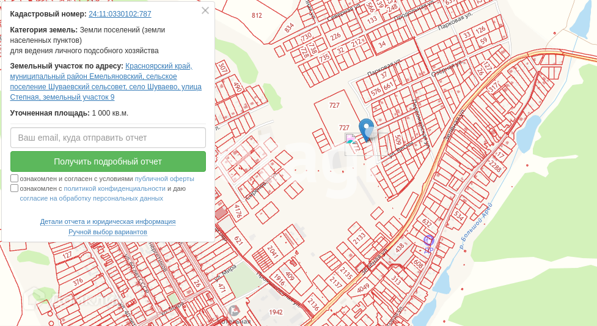Select parcel labeled 317
This screenshot has width=597, height=326.
494,87
